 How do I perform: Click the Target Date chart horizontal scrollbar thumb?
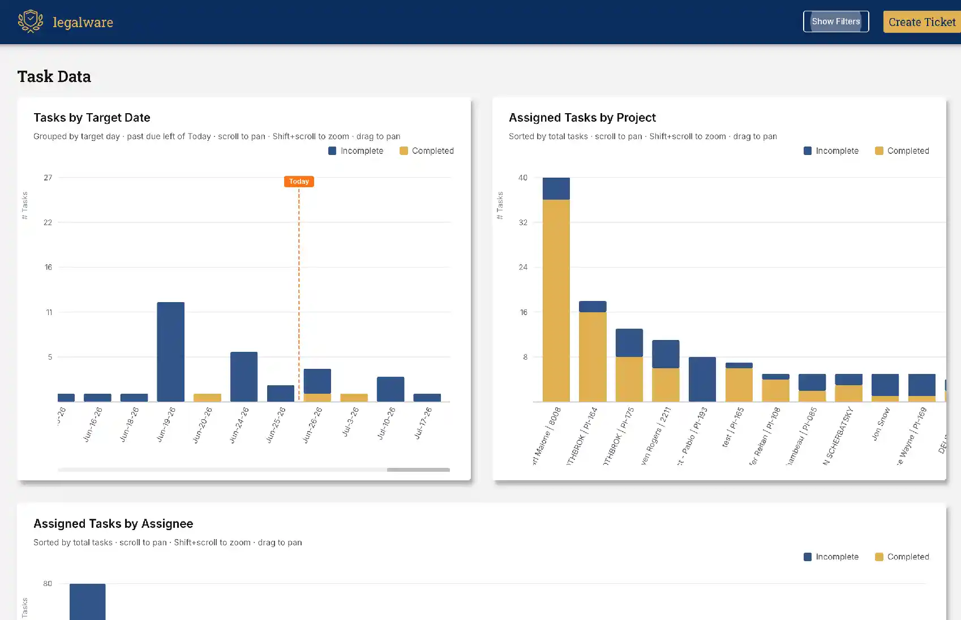418,470
